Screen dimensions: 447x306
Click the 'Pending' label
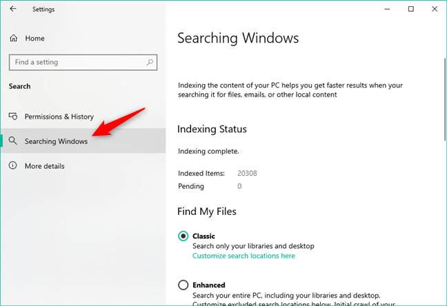click(191, 186)
